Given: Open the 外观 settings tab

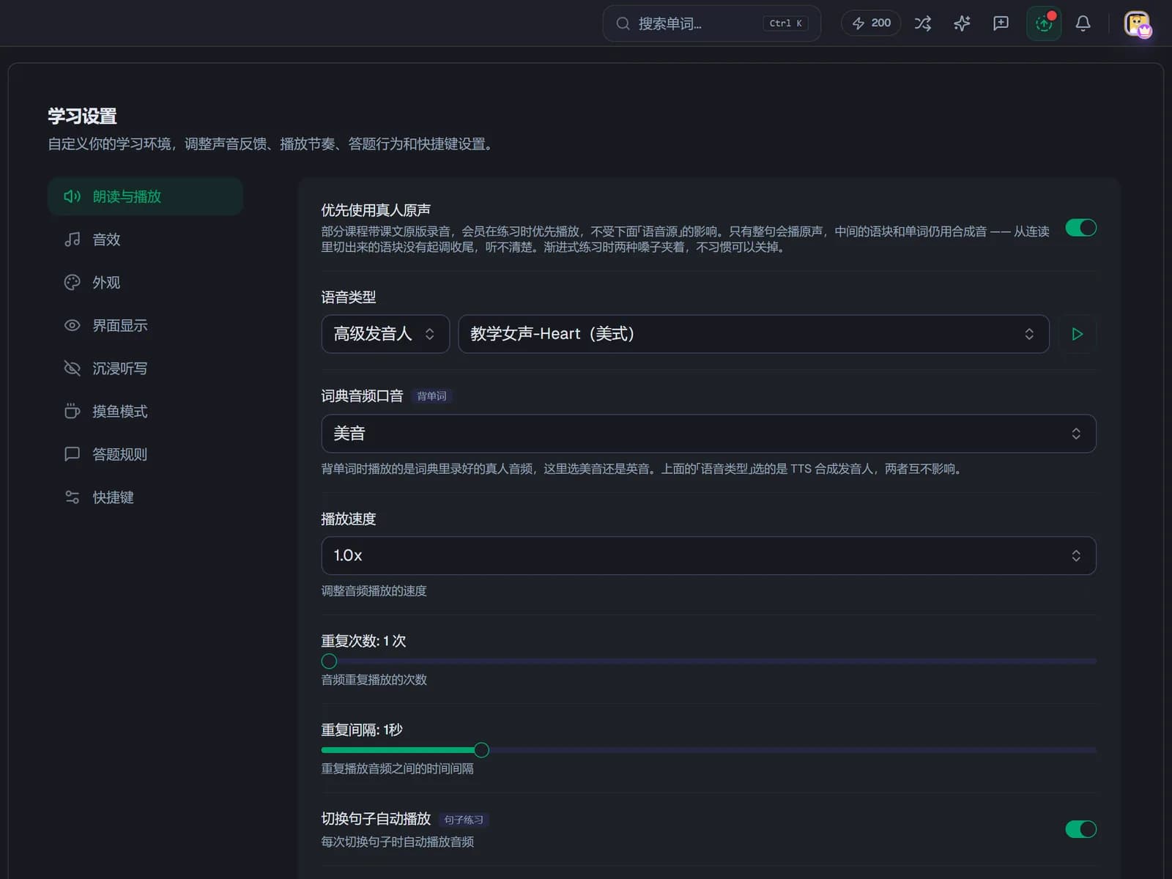Looking at the screenshot, I should pyautogui.click(x=145, y=282).
